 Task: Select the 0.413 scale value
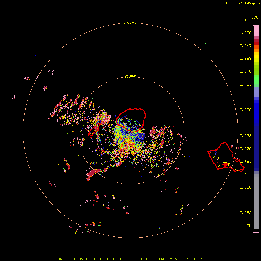pyautogui.click(x=246, y=174)
